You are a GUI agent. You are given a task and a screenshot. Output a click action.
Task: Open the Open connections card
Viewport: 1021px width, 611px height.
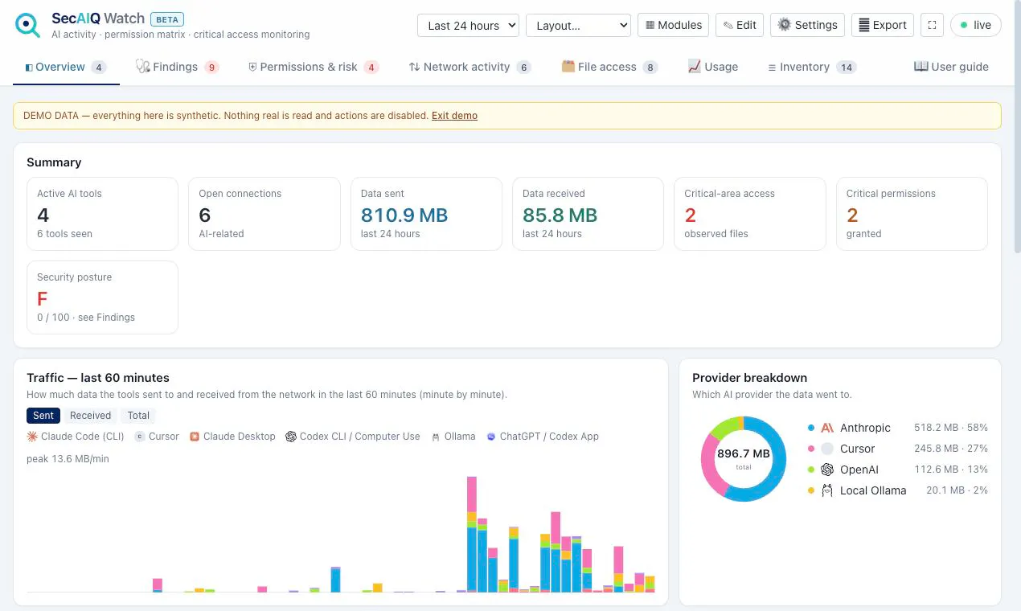[x=264, y=214]
